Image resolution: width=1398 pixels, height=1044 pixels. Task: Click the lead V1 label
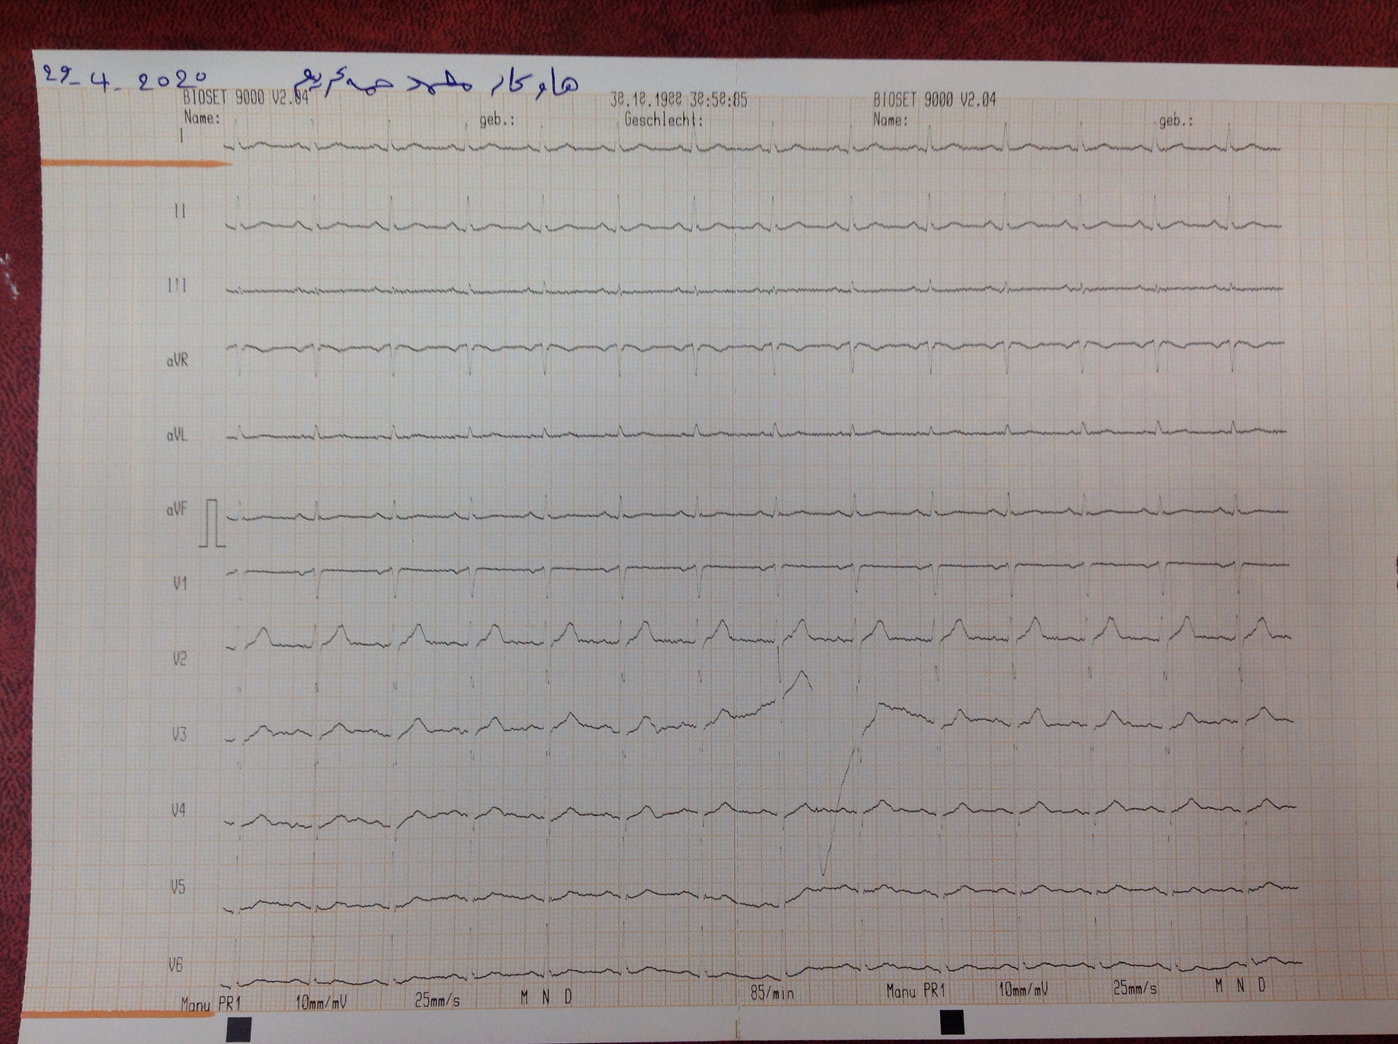[181, 583]
